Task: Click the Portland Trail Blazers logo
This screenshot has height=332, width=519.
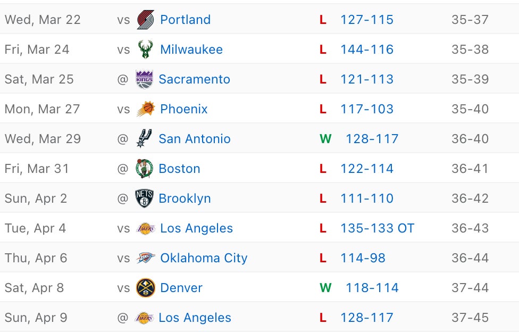Action: (145, 20)
